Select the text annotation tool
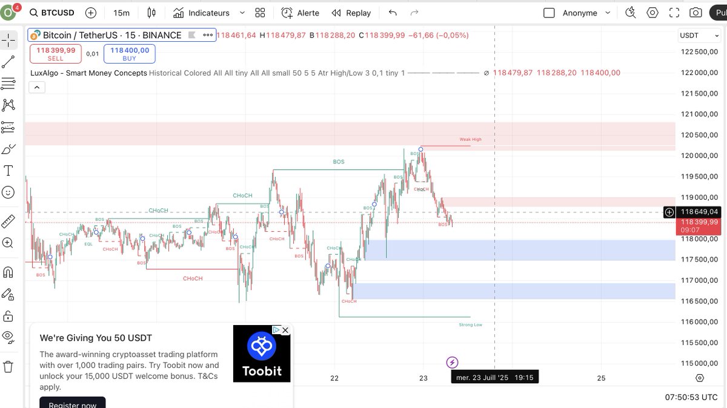This screenshot has width=727, height=408. [8, 171]
